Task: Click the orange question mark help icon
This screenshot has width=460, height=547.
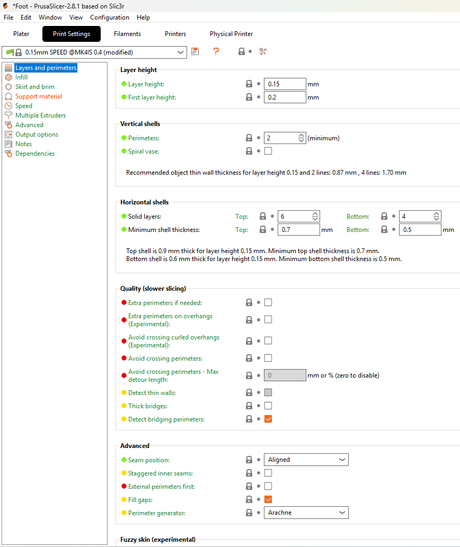Action: pos(216,52)
